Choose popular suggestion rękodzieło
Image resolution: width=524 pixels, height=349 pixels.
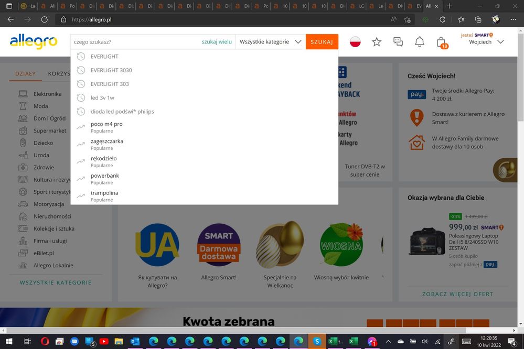[204, 161]
